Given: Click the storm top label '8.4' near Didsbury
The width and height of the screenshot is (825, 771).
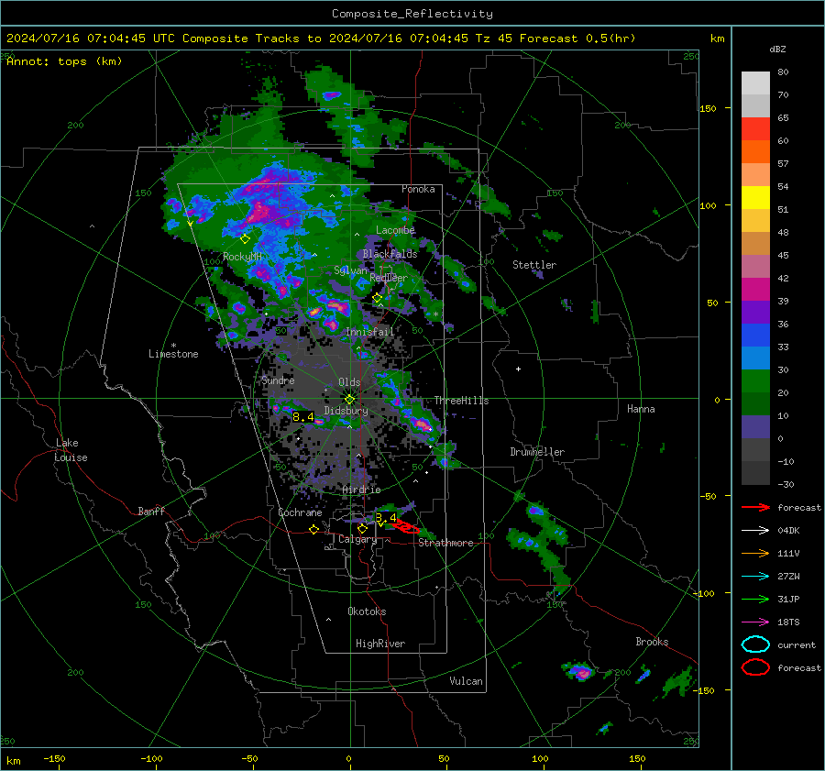Looking at the screenshot, I should [x=303, y=417].
